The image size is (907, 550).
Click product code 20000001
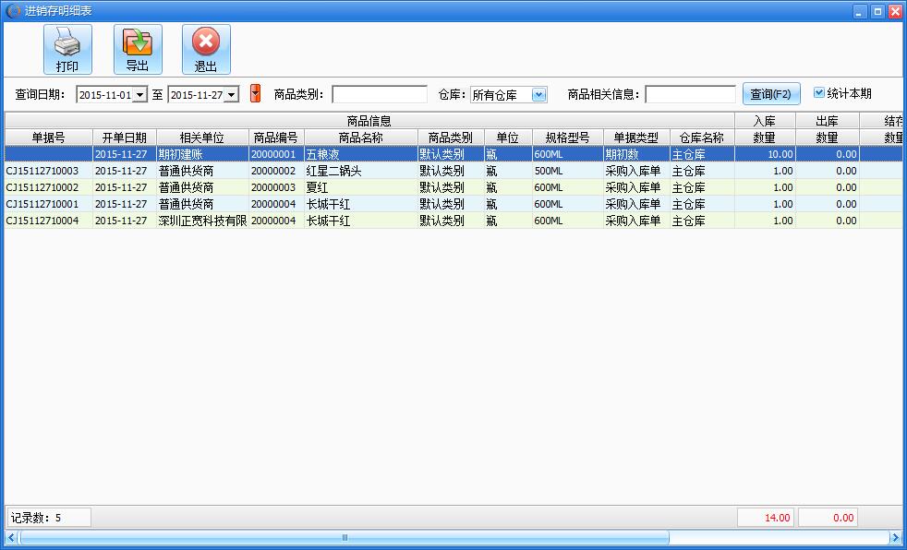(276, 154)
